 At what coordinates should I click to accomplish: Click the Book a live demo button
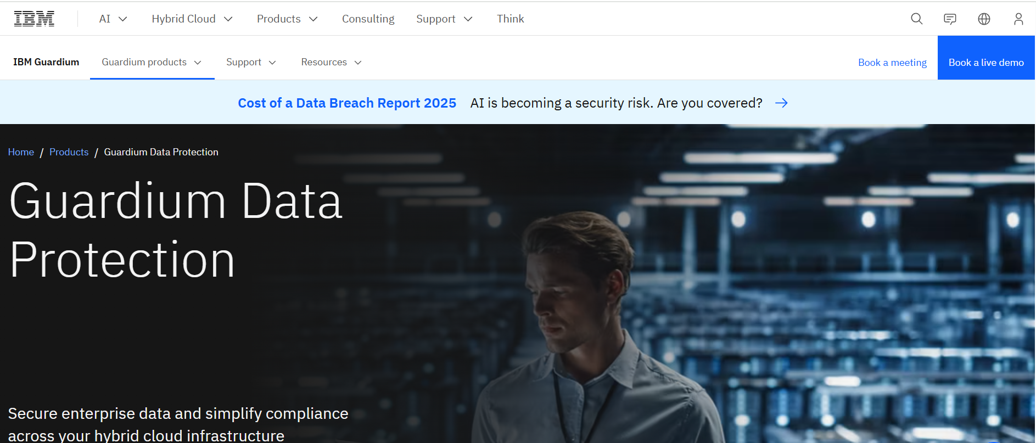986,58
